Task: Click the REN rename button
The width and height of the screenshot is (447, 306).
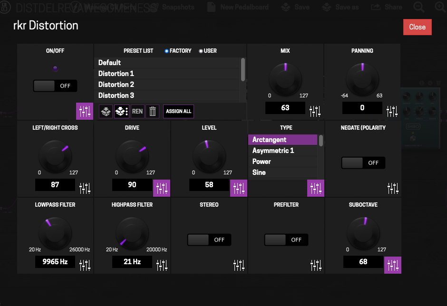Action: (137, 112)
